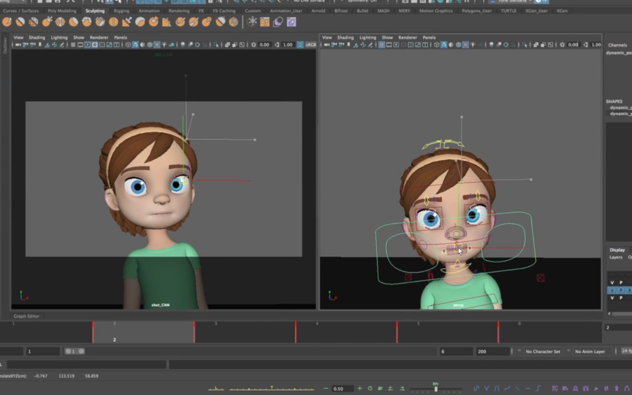Click the green plus icon beside 0.50
Screen dimensions: 632x395
coord(360,388)
